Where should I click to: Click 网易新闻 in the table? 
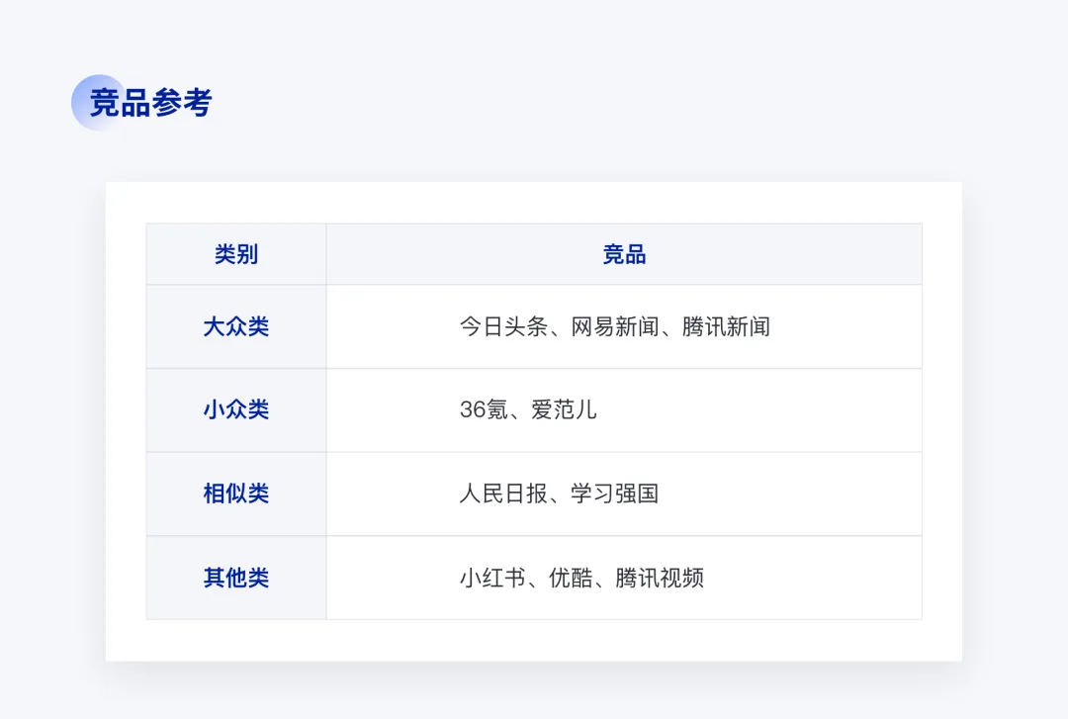tap(614, 326)
